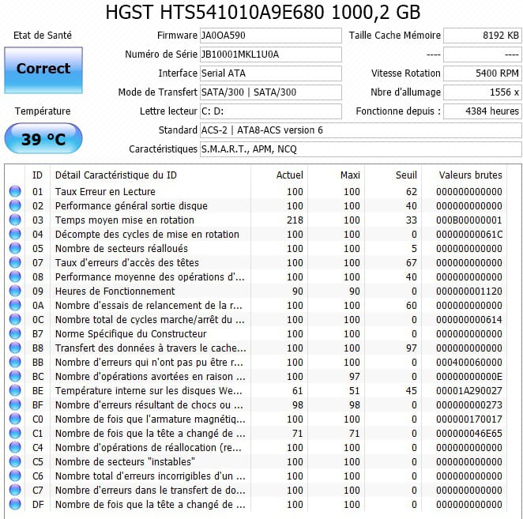Click the status orb for ID C4
The image size is (523, 519).
(x=15, y=447)
